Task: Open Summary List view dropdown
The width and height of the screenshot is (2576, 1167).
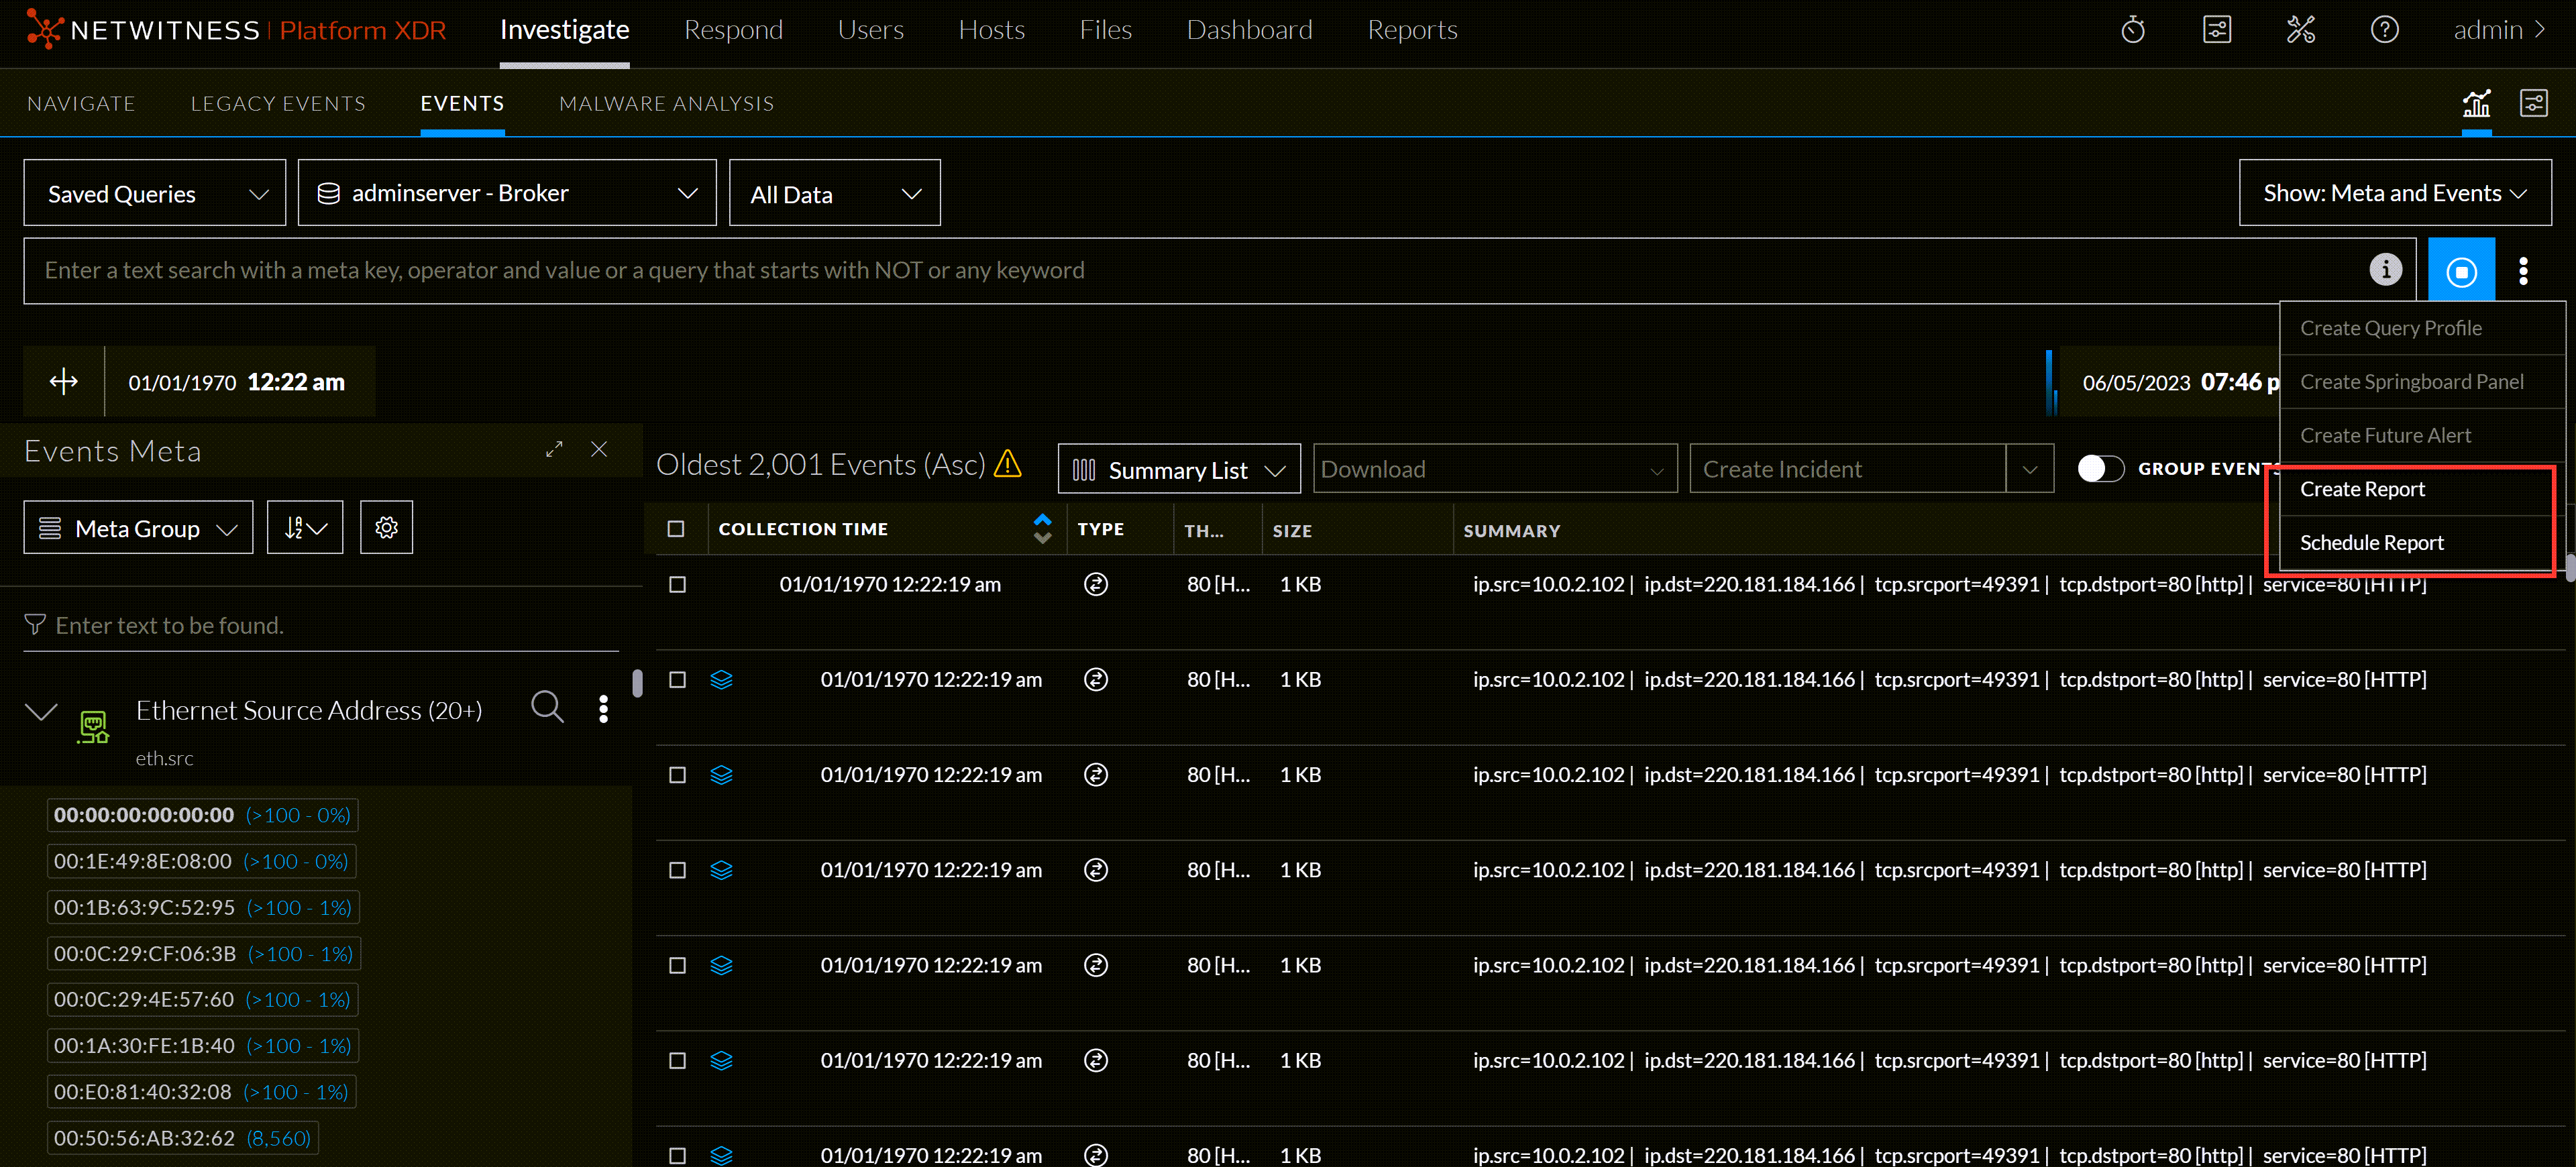Action: [1178, 470]
